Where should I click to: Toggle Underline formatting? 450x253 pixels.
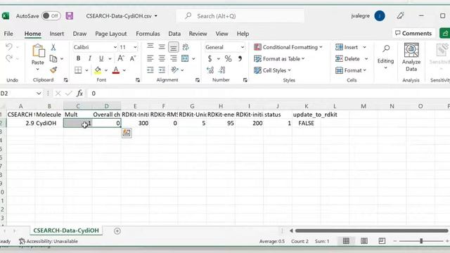point(101,58)
